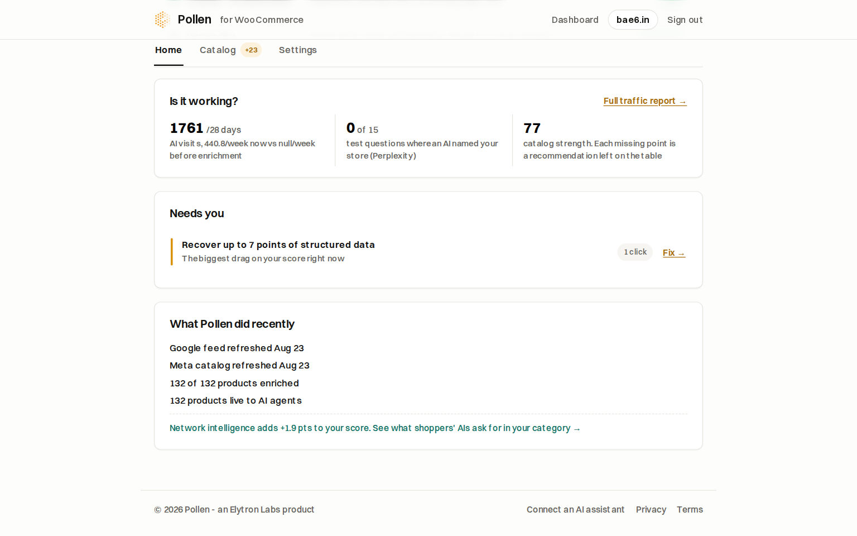Open Connect an AI assistant footer link

pos(575,509)
